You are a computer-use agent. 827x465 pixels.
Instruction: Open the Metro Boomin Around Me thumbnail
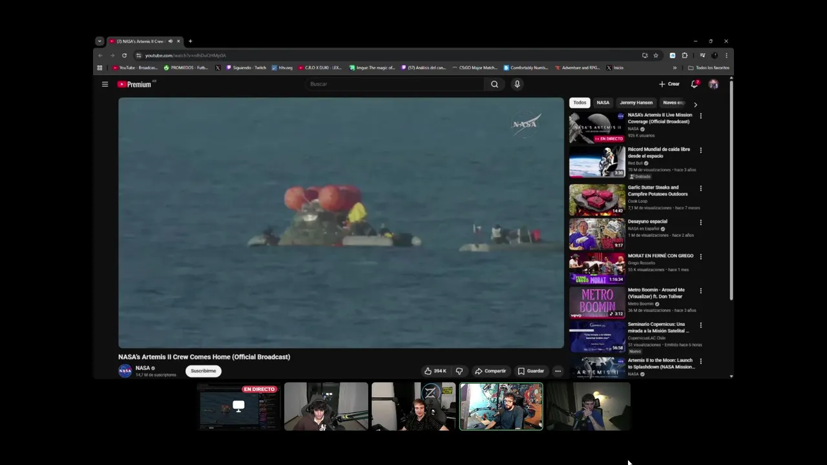597,302
